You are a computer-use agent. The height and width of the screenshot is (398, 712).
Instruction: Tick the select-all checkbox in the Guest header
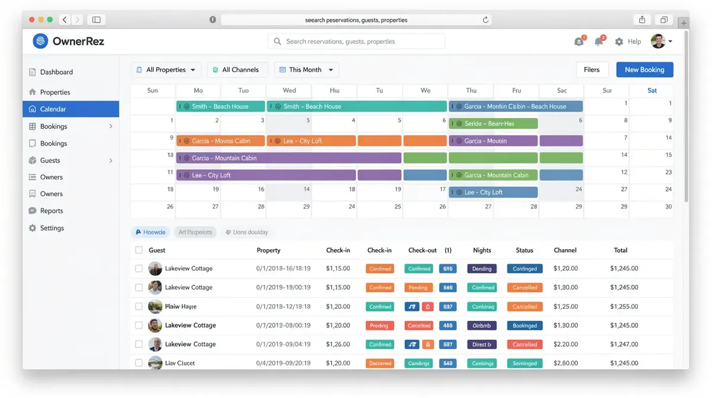pos(139,250)
